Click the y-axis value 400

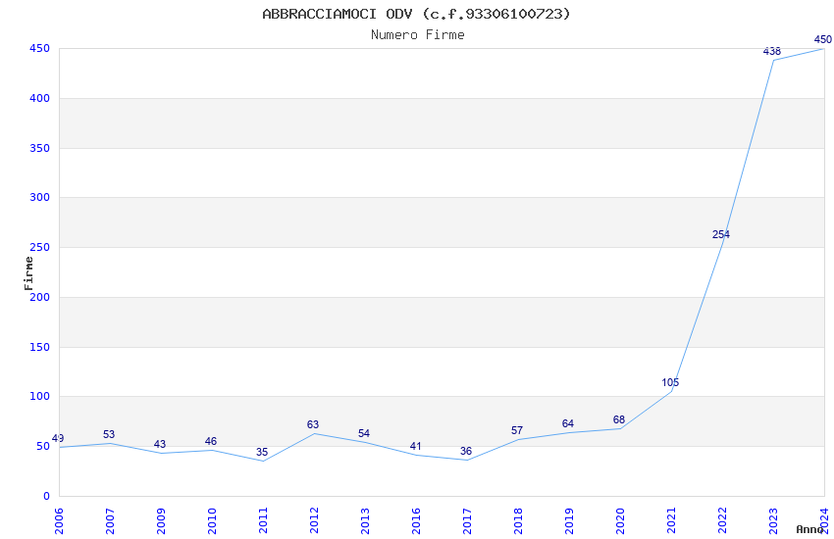pyautogui.click(x=40, y=99)
